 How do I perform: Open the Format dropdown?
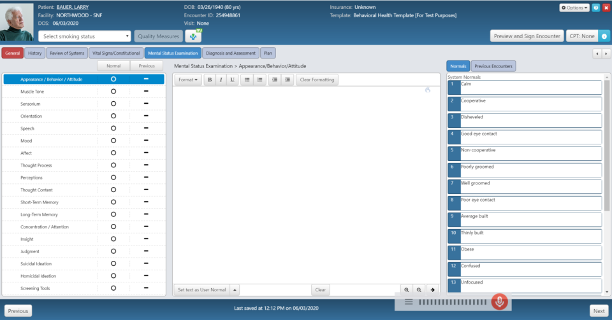[187, 80]
